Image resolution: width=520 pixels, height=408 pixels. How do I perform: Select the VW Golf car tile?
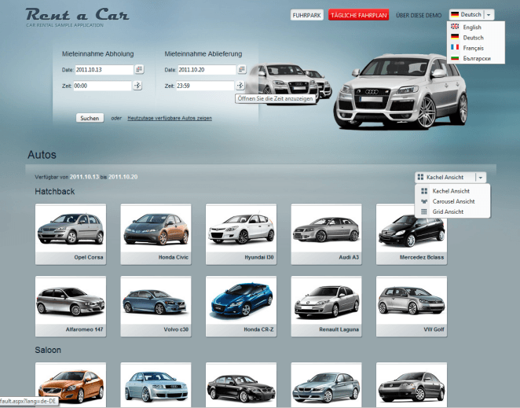pyautogui.click(x=412, y=307)
